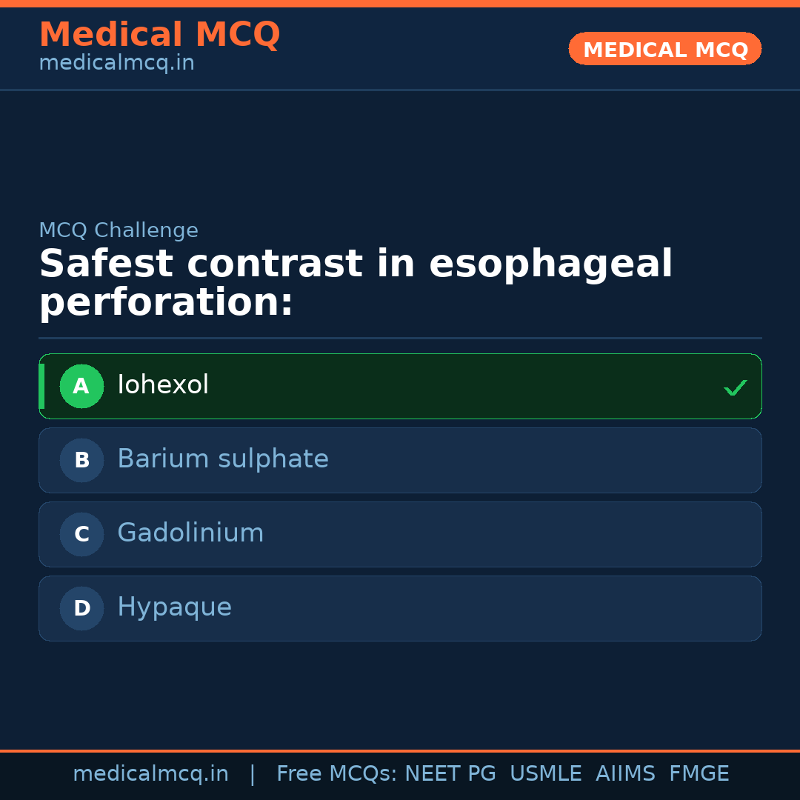Pick the Hypaque answer option
The image size is (800, 800).
click(174, 607)
